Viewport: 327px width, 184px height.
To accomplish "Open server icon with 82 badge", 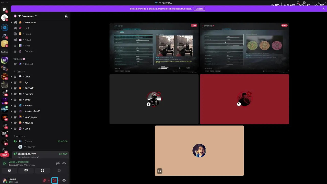I will click(5, 76).
